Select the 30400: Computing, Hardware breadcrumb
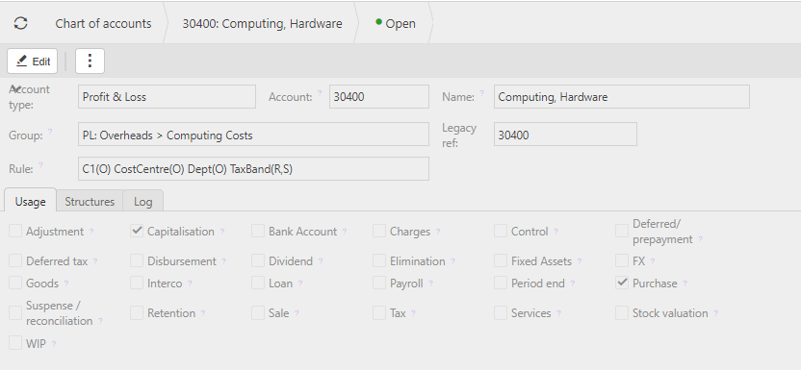 262,23
